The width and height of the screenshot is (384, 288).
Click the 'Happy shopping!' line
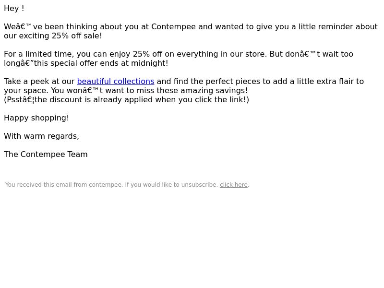tap(36, 118)
